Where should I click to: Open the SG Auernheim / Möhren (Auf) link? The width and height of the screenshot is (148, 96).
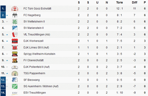point(41,86)
